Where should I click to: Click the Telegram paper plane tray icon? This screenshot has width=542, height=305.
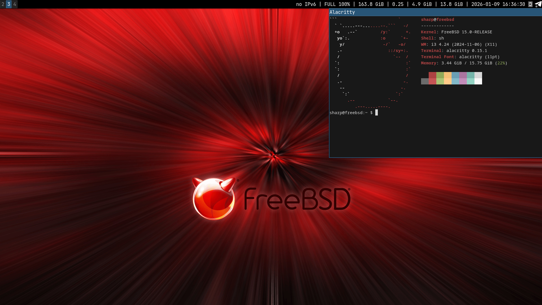538,4
